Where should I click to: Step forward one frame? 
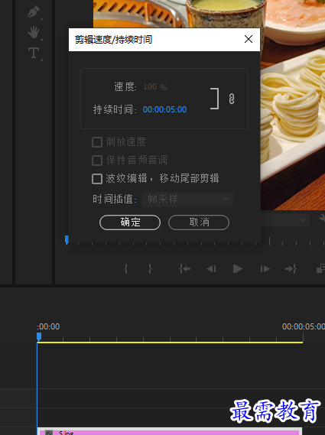(x=265, y=268)
